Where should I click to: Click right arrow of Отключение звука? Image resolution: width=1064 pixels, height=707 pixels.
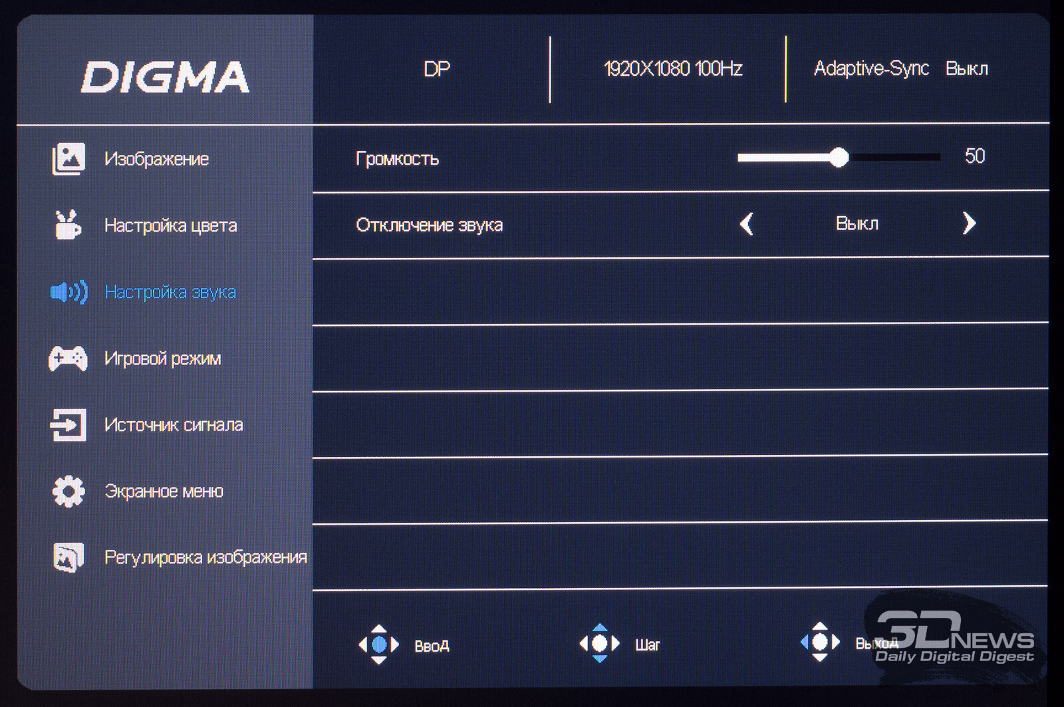click(969, 223)
